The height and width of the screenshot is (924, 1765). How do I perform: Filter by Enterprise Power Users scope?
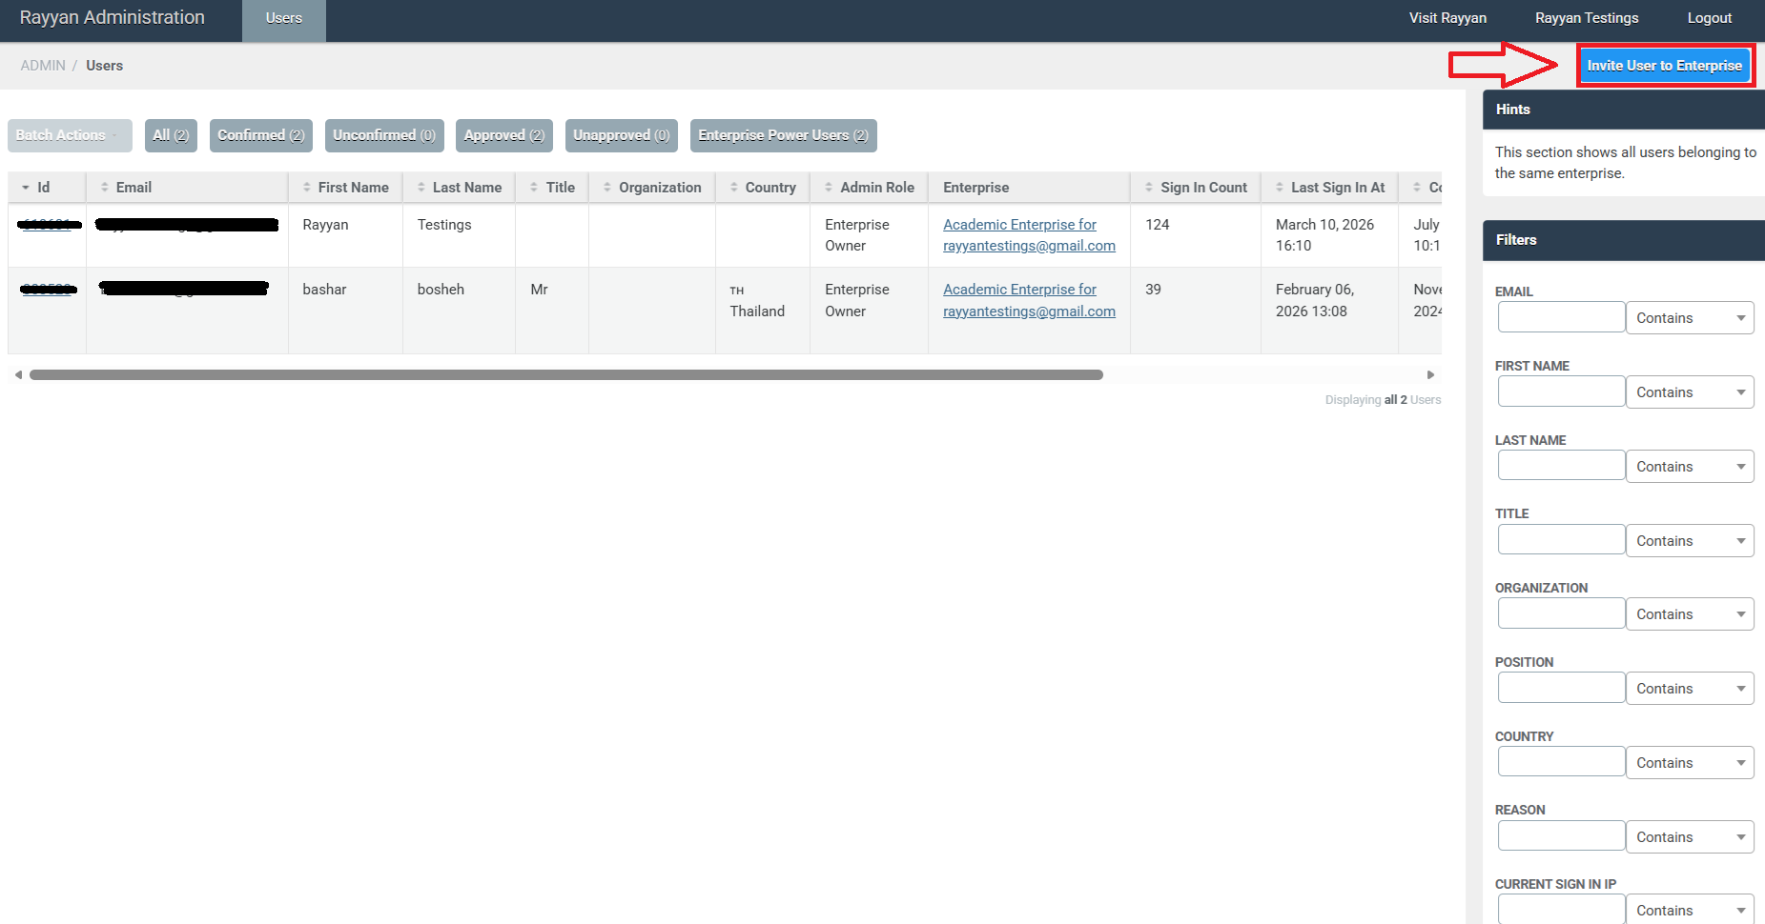(x=783, y=135)
